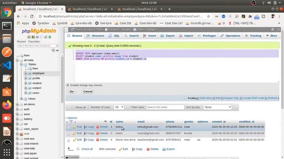Open the employee table icon in tree

[x=30, y=73]
